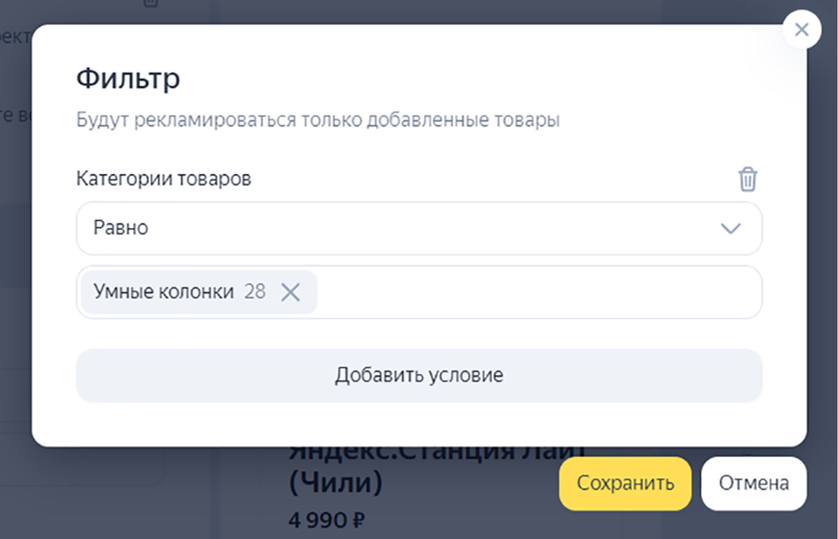This screenshot has height=539, width=838.
Task: Click the Будут рекламироваться только добавленные товары text
Action: pyautogui.click(x=318, y=120)
